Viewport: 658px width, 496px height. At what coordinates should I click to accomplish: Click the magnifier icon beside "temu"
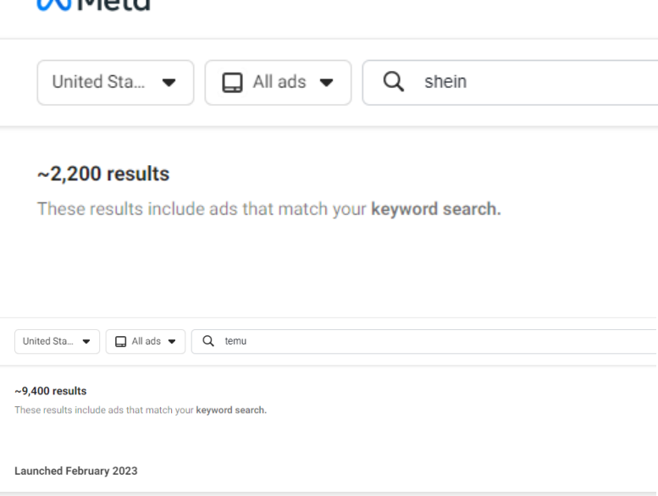coord(208,342)
